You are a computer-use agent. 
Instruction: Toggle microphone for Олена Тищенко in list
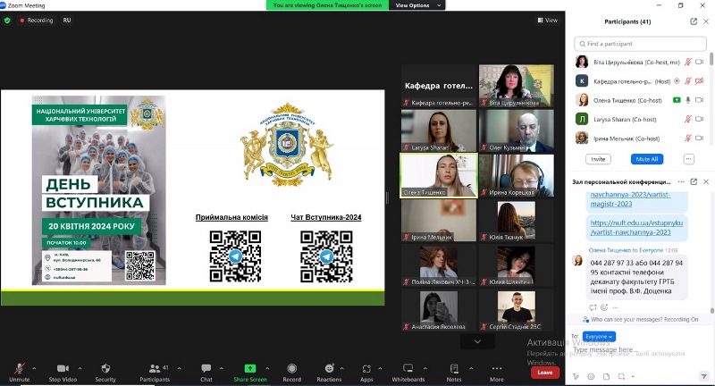[x=688, y=100]
